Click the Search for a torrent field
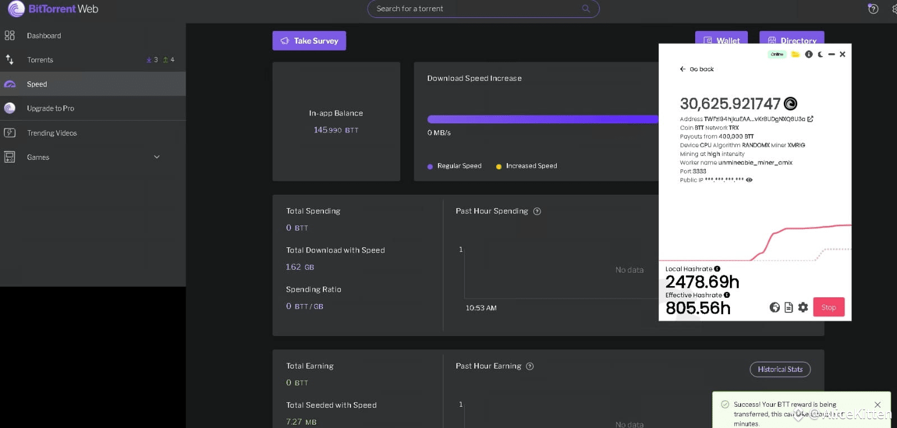The width and height of the screenshot is (897, 428). pyautogui.click(x=483, y=8)
